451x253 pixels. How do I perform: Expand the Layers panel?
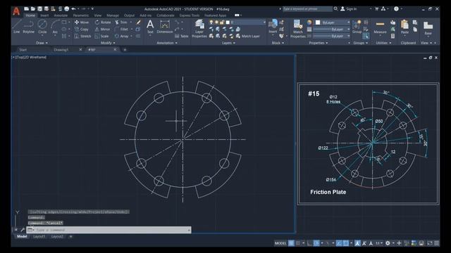[x=228, y=43]
